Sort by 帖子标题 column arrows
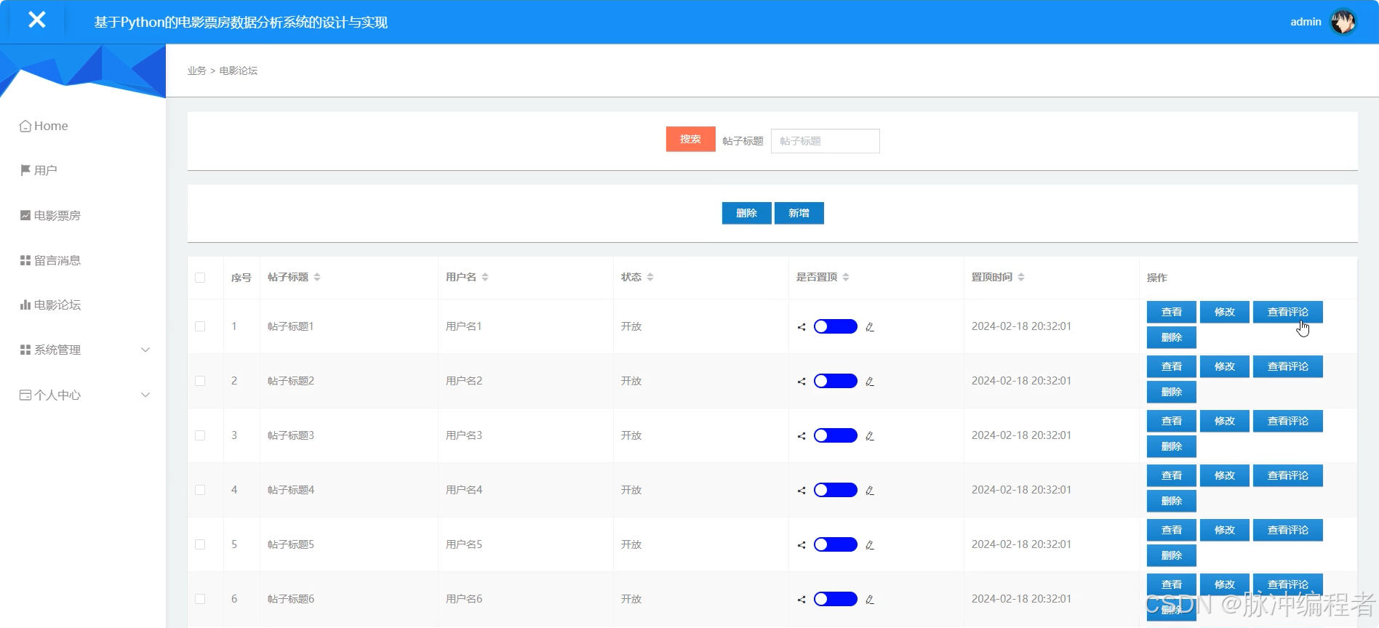Viewport: 1379px width, 628px height. [x=317, y=277]
